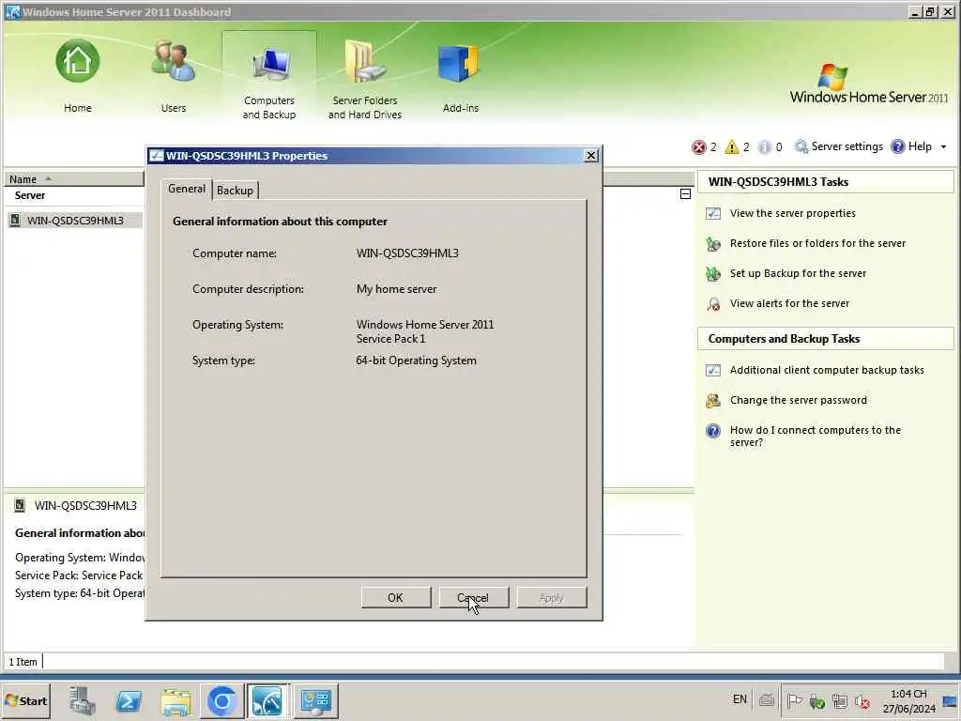
Task: Click the Set up Backup task icon
Action: tap(713, 274)
